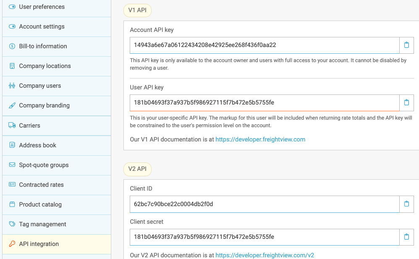This screenshot has width=419, height=259.
Task: Click the envelope icon beside Spot-quote groups
Action: coord(12,165)
